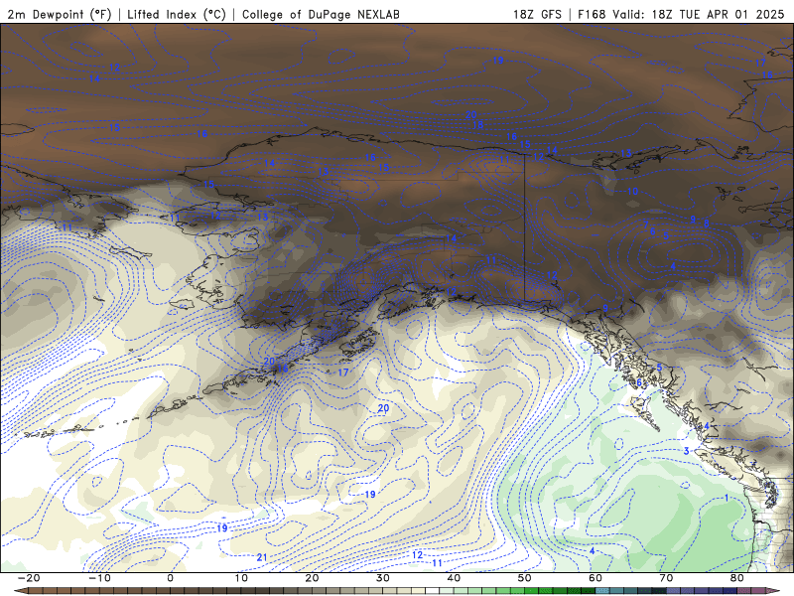Viewport: 794px width, 596px height.
Task: Click the -20 tick label on color scale
Action: coord(29,578)
